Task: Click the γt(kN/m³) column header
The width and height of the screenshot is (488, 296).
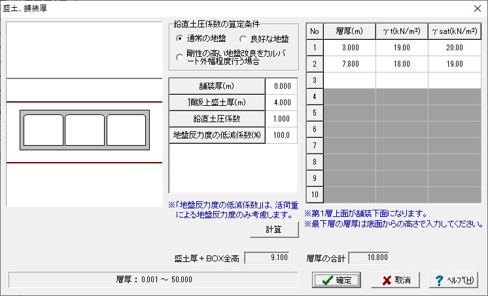Action: tap(402, 31)
